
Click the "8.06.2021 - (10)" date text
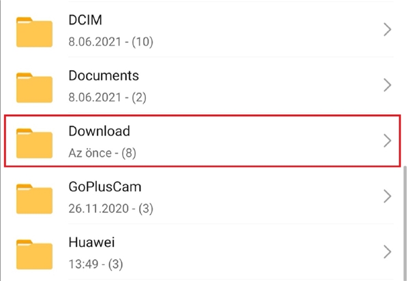pyautogui.click(x=110, y=42)
